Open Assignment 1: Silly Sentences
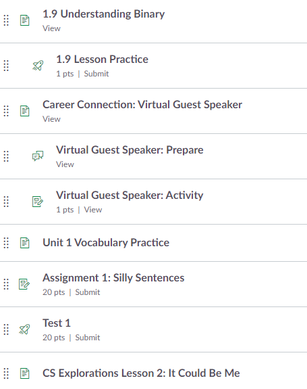The image size is (307, 389). [113, 278]
